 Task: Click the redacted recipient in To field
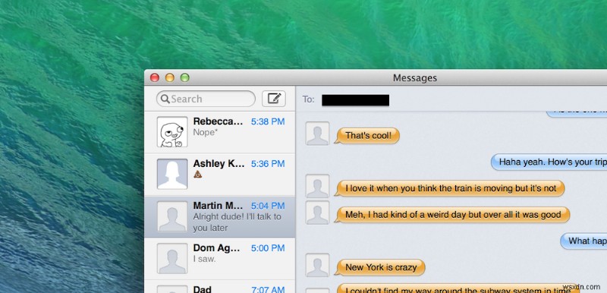click(355, 100)
